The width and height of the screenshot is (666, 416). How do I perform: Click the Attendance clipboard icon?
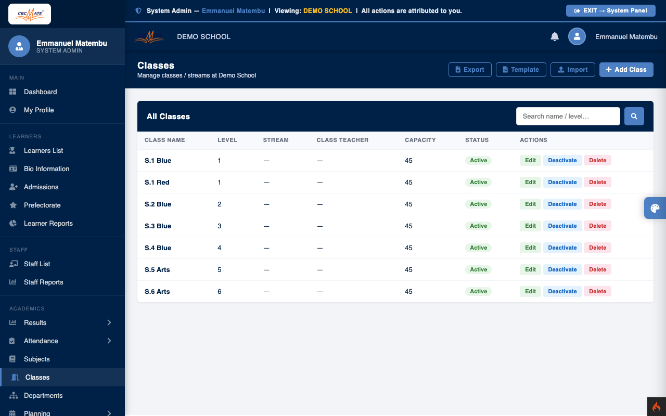coord(12,341)
